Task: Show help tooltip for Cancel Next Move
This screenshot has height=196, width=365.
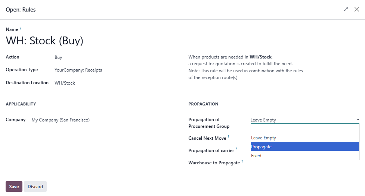Action: pyautogui.click(x=229, y=137)
